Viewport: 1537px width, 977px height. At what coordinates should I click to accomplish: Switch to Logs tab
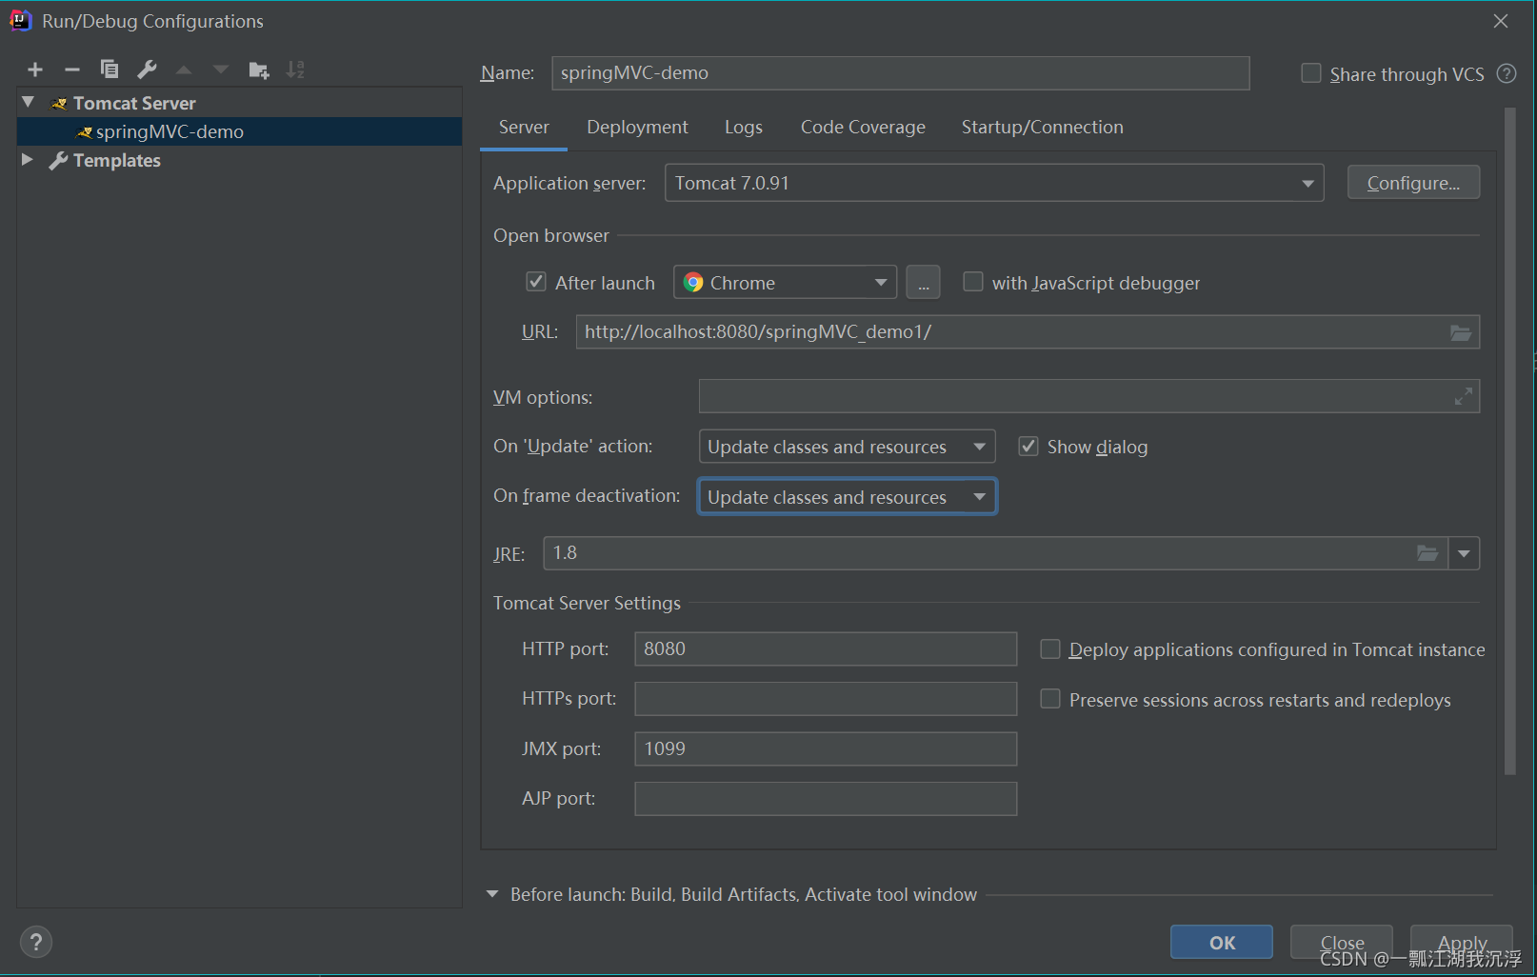[x=743, y=127]
